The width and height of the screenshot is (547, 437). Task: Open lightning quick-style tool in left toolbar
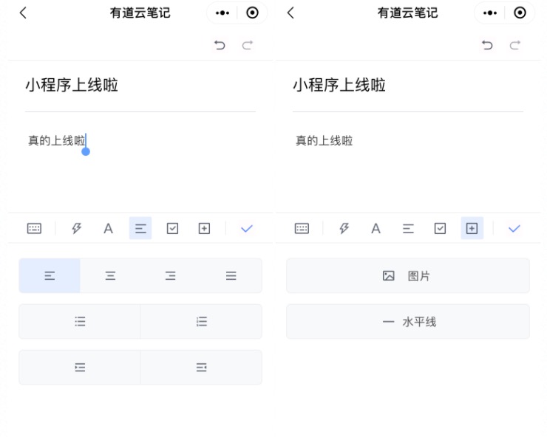pyautogui.click(x=76, y=229)
